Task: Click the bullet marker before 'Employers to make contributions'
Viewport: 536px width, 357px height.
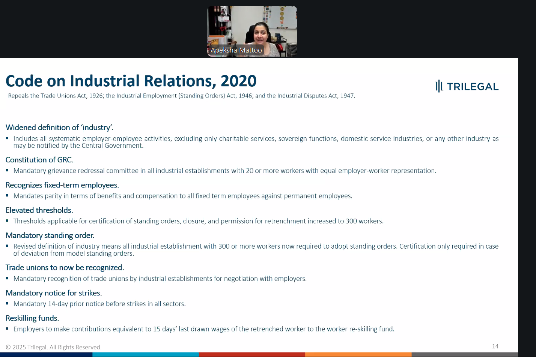Action: 8,328
